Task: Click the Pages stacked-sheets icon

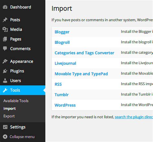Action: [x=5, y=39]
